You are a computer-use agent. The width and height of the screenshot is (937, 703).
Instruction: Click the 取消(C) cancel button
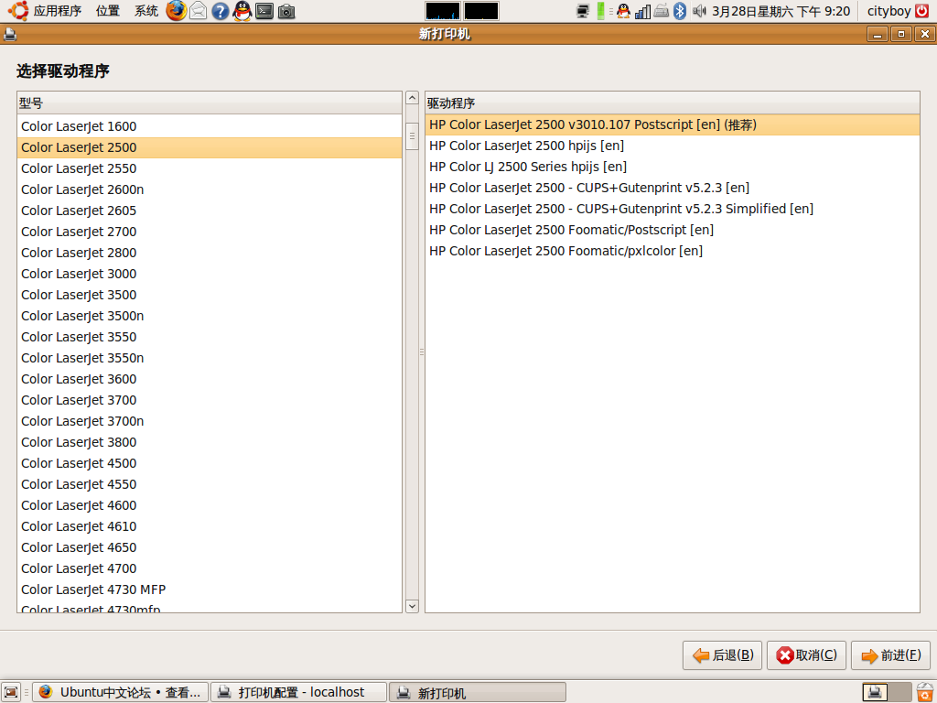(x=806, y=655)
